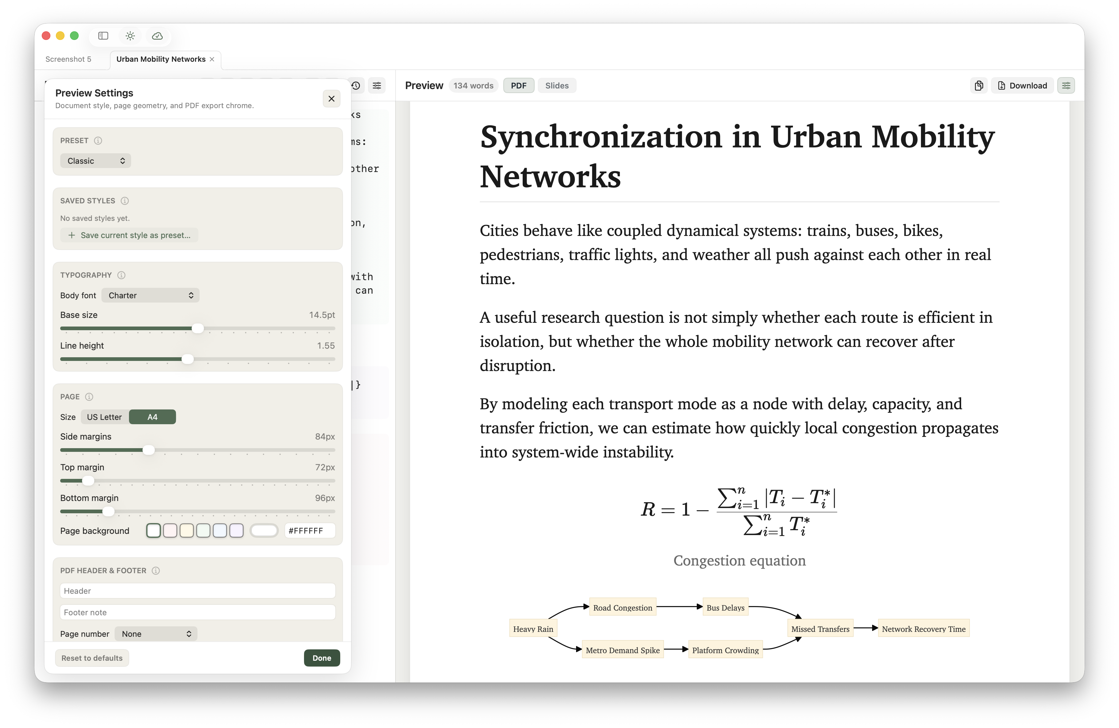Copy preview using the clipboard icon
Viewport: 1119px width, 728px height.
coord(978,86)
